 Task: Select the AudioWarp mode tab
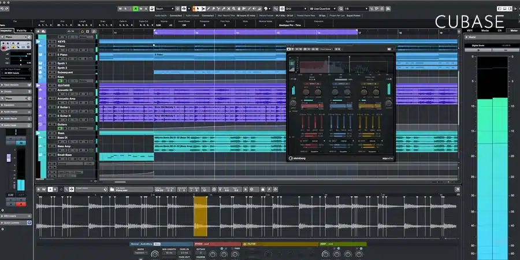coord(147,244)
